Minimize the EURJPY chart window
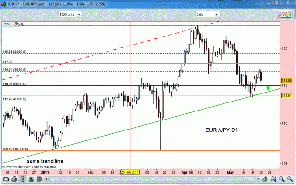 click(269, 3)
